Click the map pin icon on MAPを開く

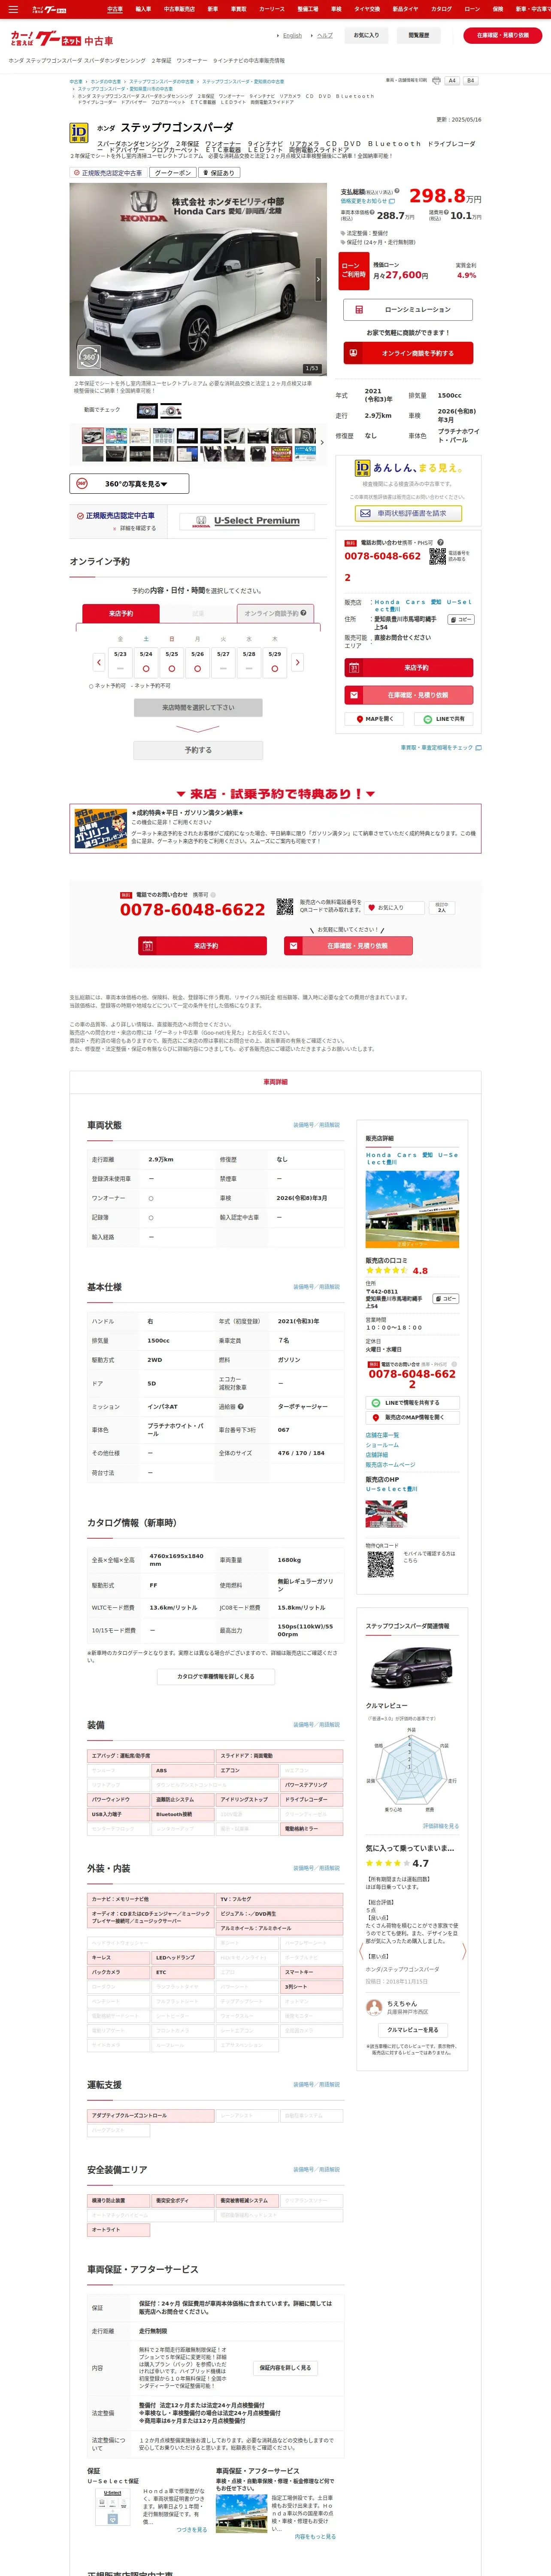(360, 719)
